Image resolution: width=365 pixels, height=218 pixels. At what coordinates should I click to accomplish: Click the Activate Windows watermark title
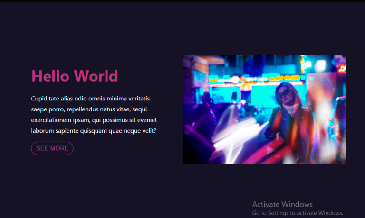tap(282, 204)
